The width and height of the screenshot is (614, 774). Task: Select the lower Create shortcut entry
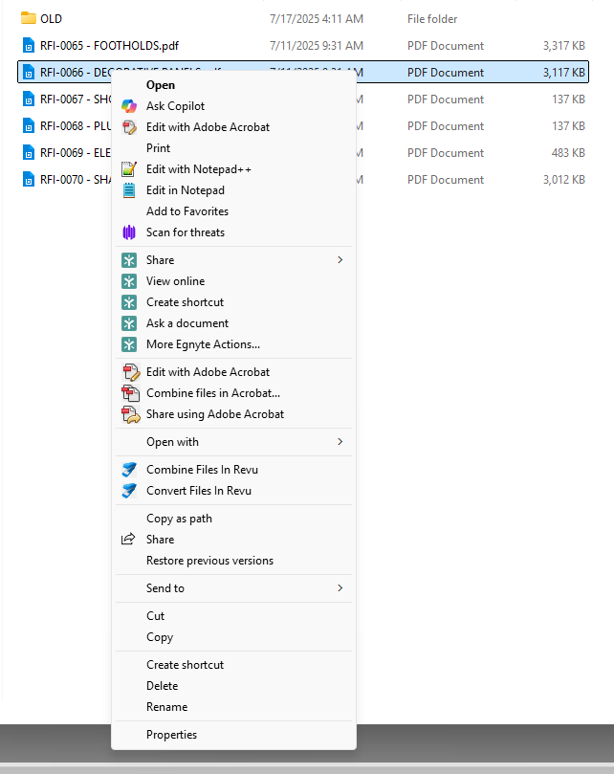233,665
